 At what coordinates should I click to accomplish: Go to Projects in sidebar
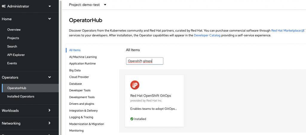click(13, 38)
